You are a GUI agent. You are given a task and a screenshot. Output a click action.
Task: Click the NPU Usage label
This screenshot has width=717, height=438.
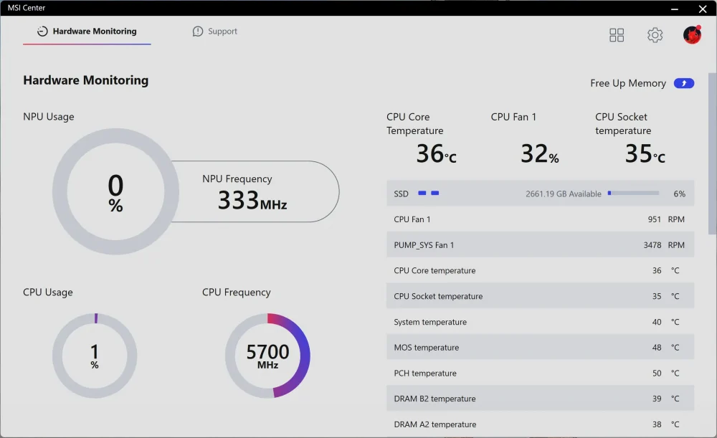point(49,117)
